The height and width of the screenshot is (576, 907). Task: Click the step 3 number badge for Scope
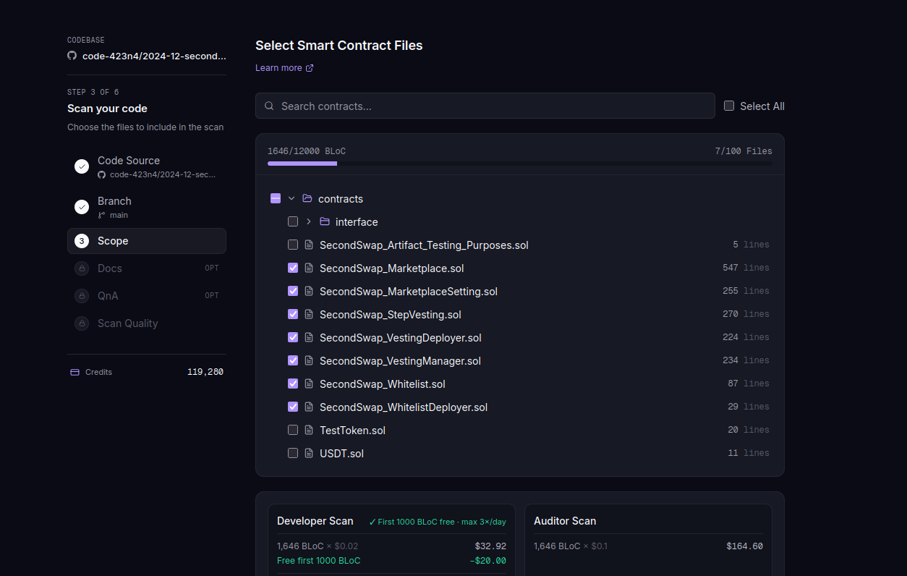82,241
